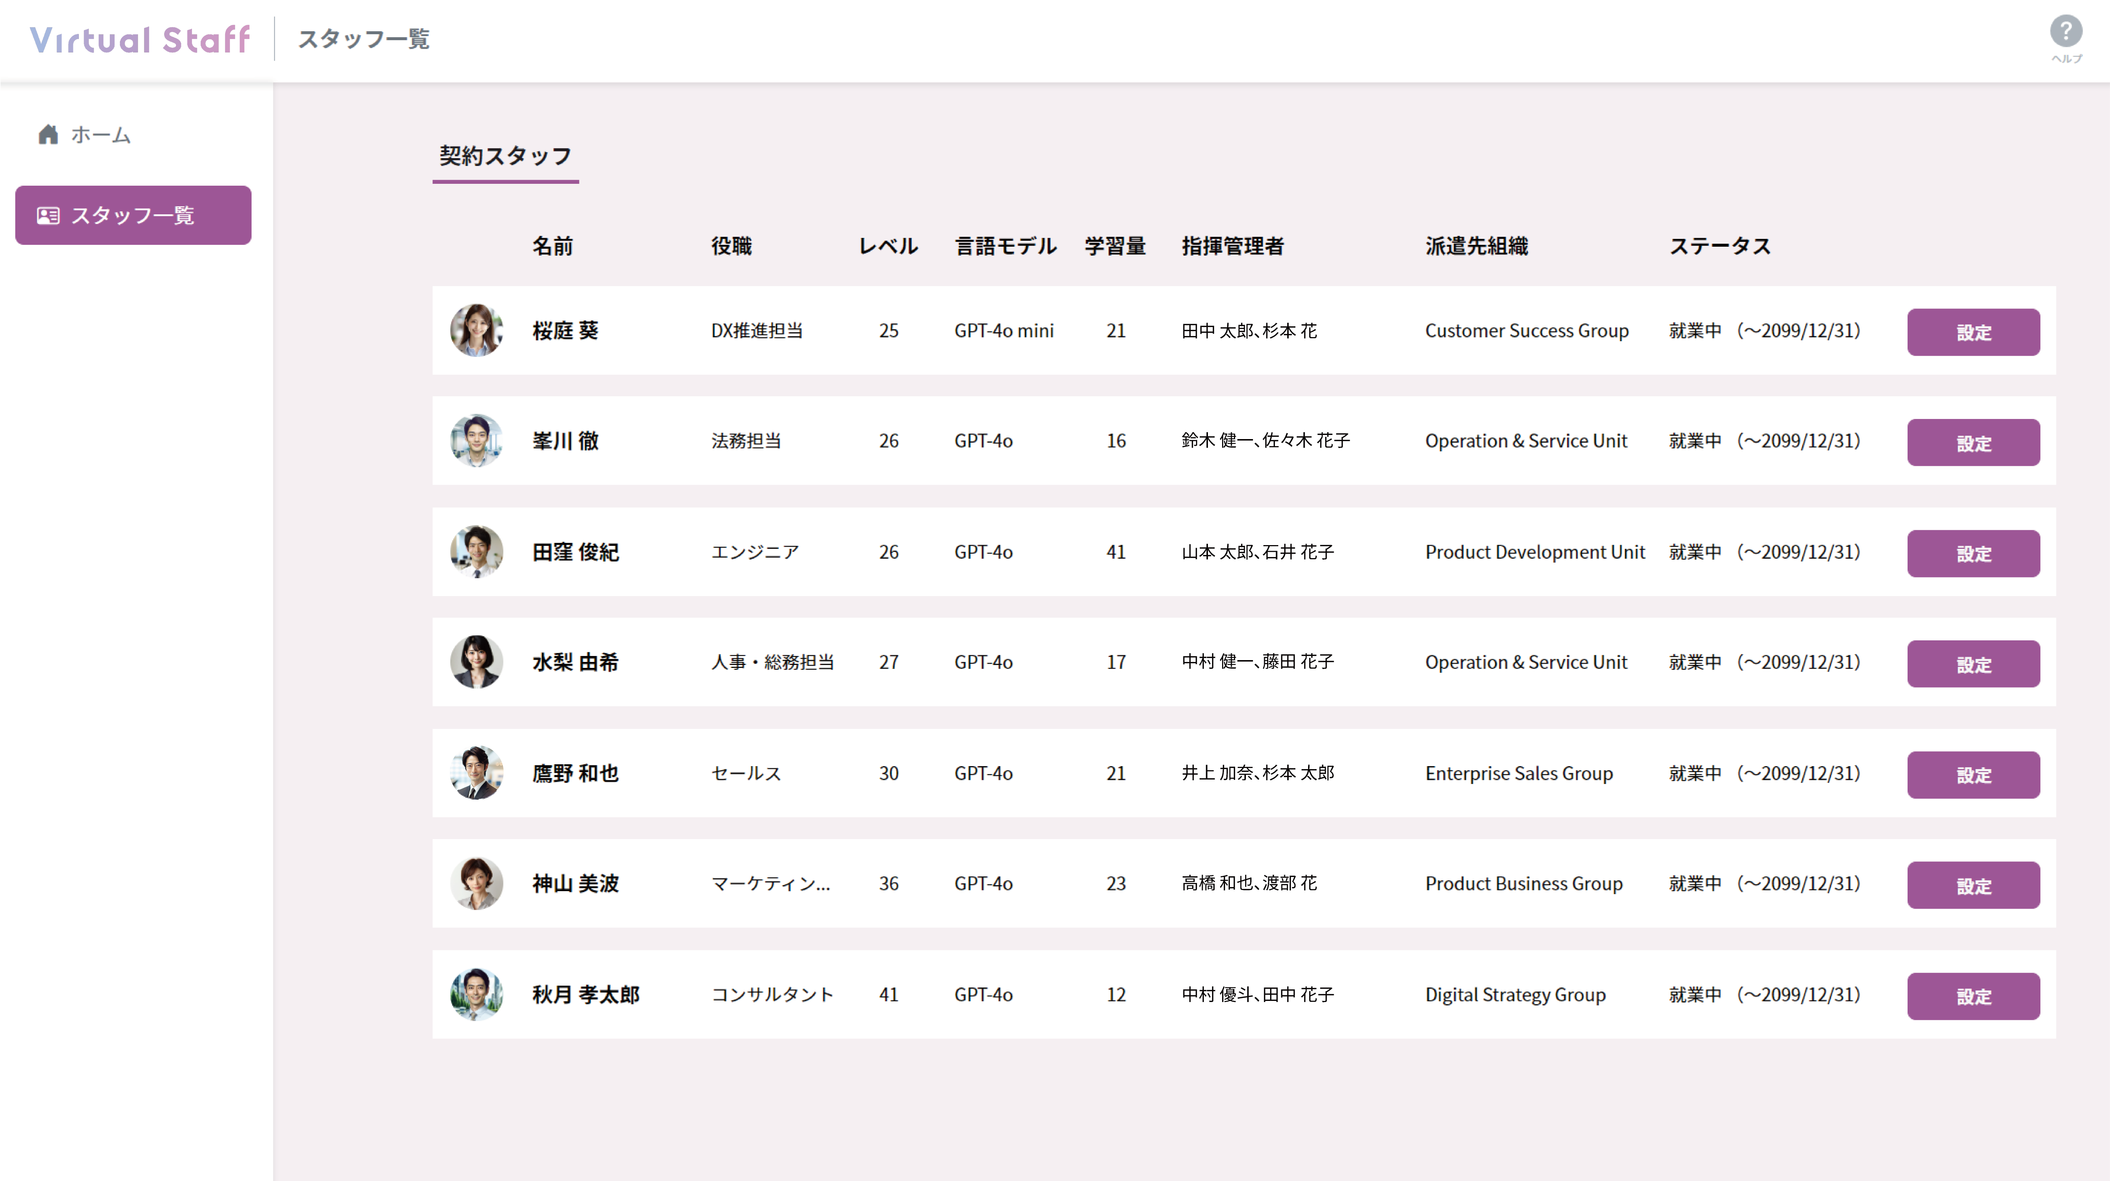The height and width of the screenshot is (1181, 2110).
Task: Click the staff list ID card icon
Action: click(x=48, y=215)
